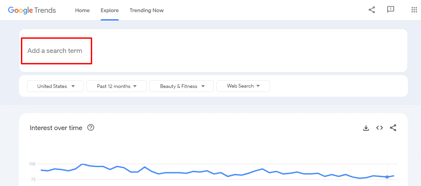Click the send feedback icon

click(x=391, y=10)
